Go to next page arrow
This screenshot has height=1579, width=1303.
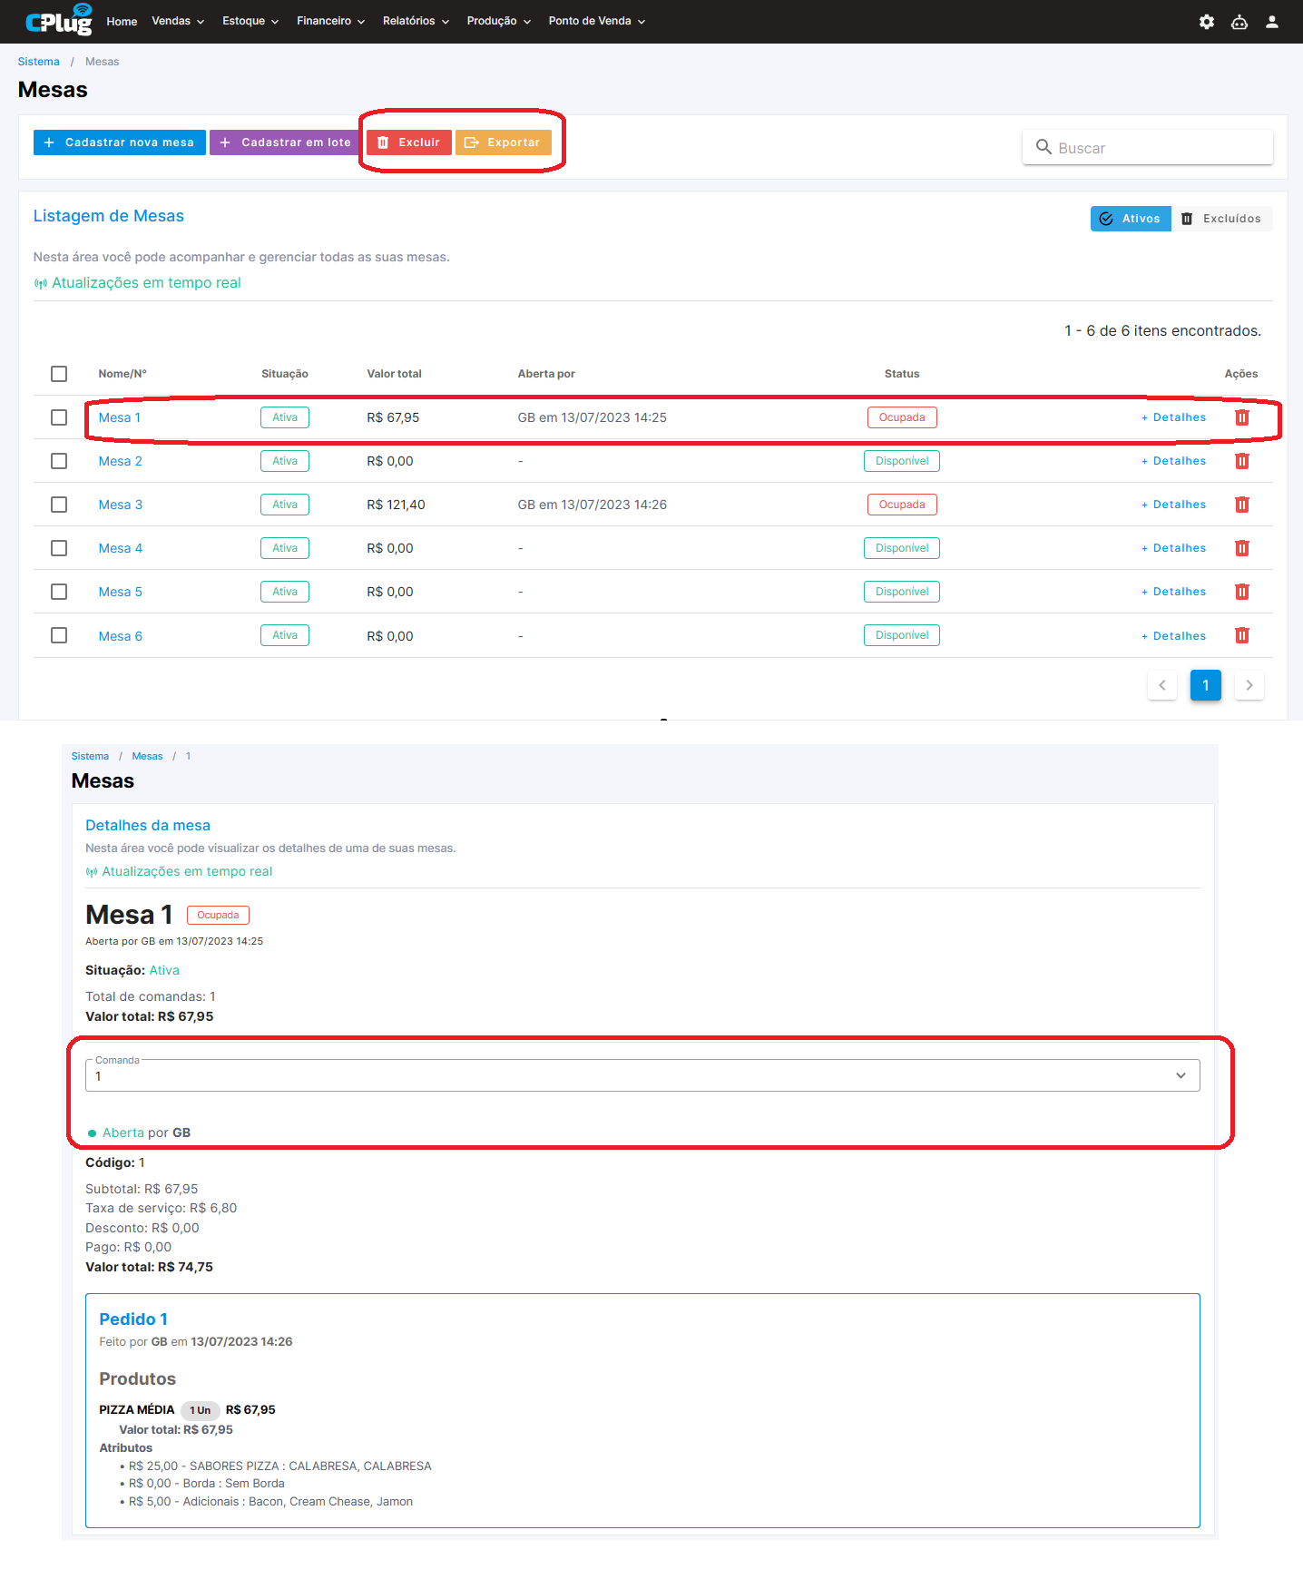click(1249, 685)
